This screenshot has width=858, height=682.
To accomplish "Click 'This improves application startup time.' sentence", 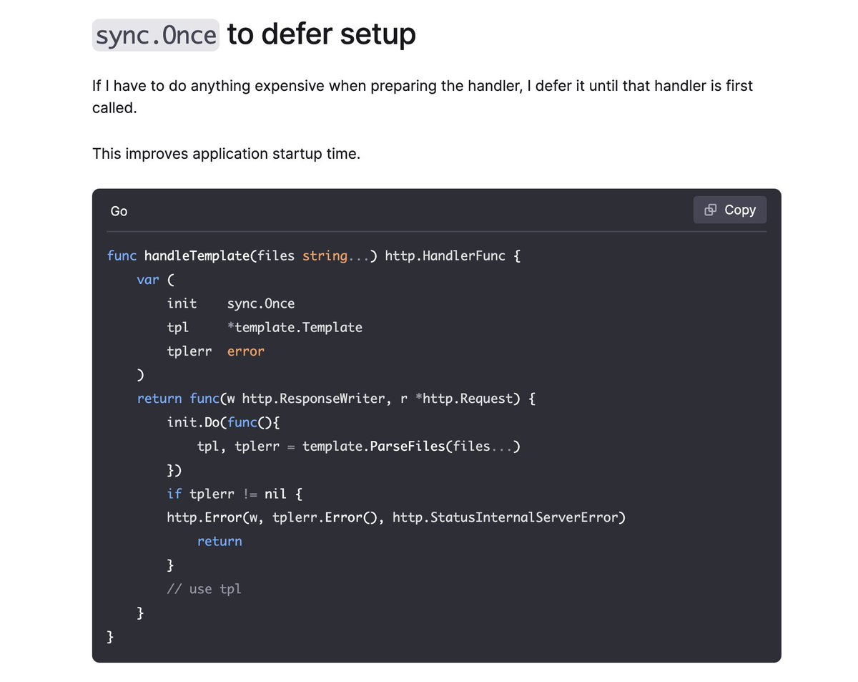I will [x=226, y=154].
